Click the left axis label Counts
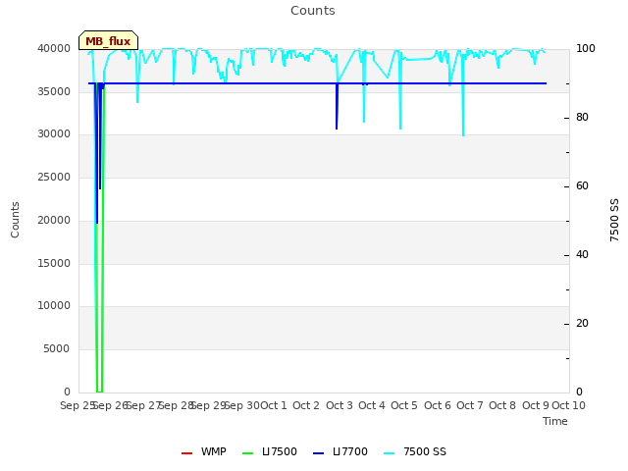 coord(15,220)
